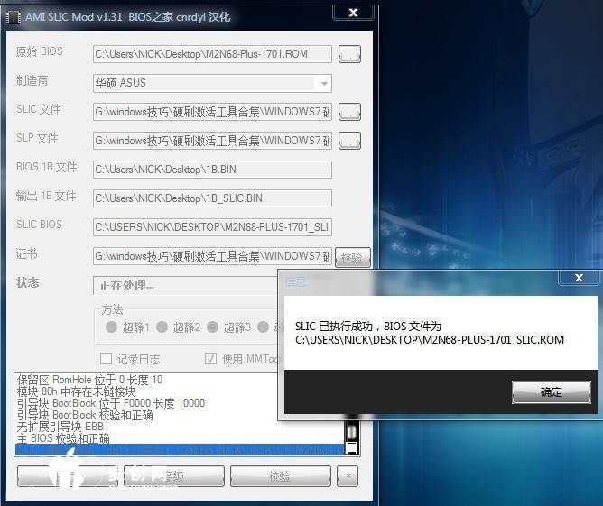603x506 pixels.
Task: Click the SLIC BIOS output path field
Action: tap(212, 226)
